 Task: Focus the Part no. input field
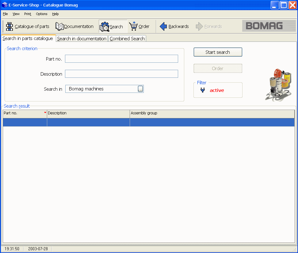click(x=121, y=59)
